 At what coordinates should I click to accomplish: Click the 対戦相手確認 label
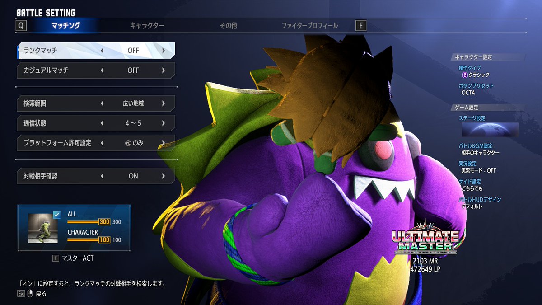pyautogui.click(x=40, y=176)
